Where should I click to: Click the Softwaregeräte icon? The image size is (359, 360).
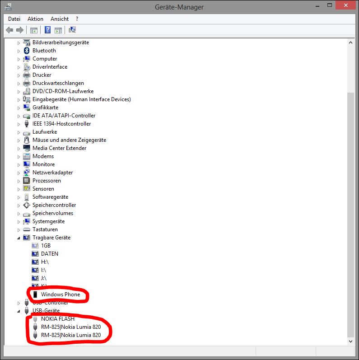coord(27,197)
